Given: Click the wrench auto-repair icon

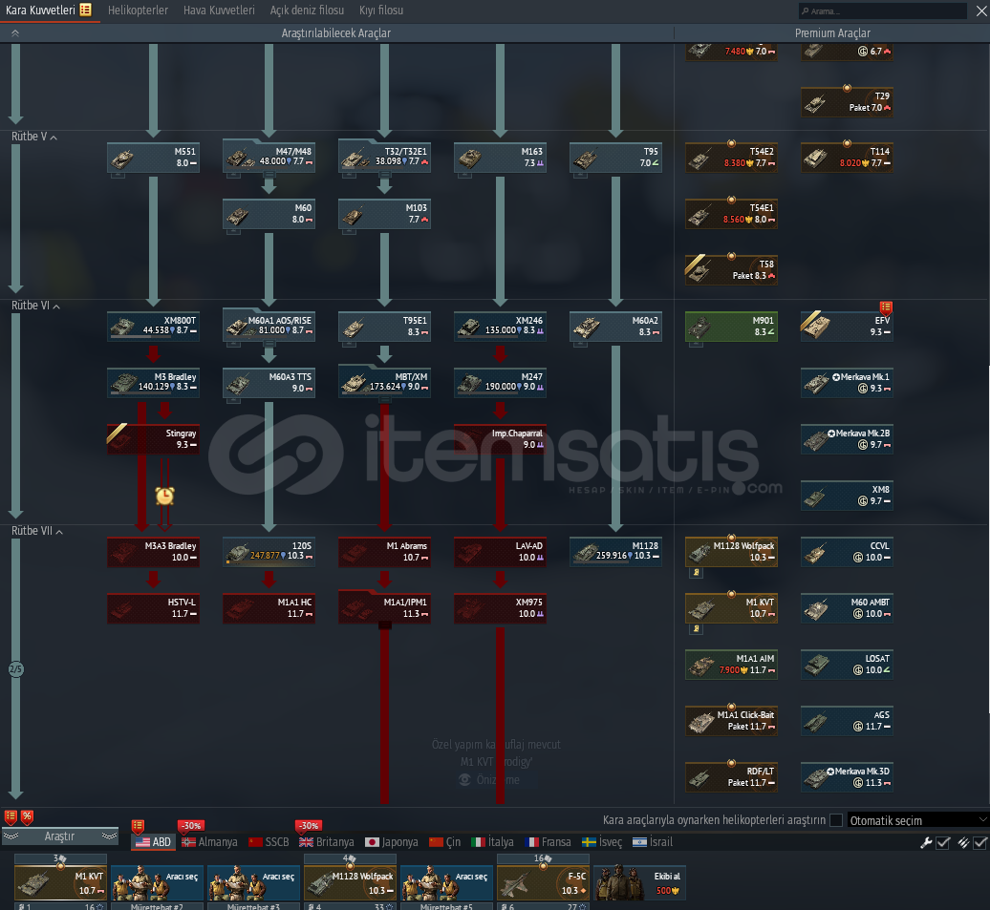Looking at the screenshot, I should click(x=925, y=842).
